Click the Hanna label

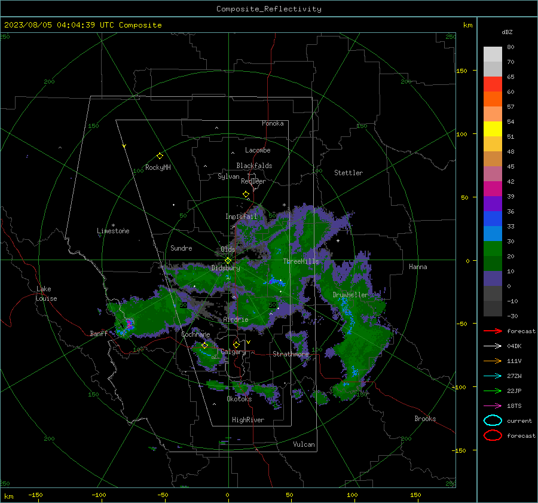pos(418,267)
